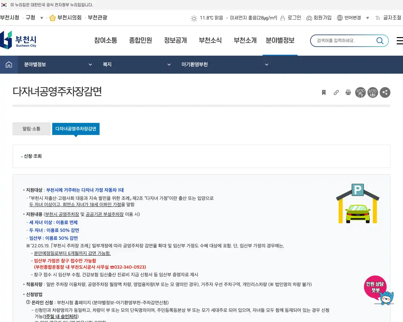Expand the 구청 dropdown
This screenshot has width=403, height=322.
[42, 18]
